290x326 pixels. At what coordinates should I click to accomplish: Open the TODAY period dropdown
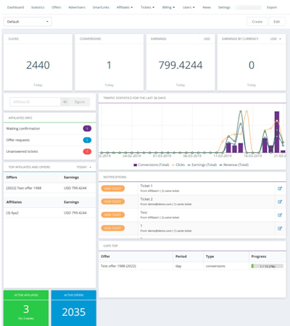pyautogui.click(x=84, y=167)
